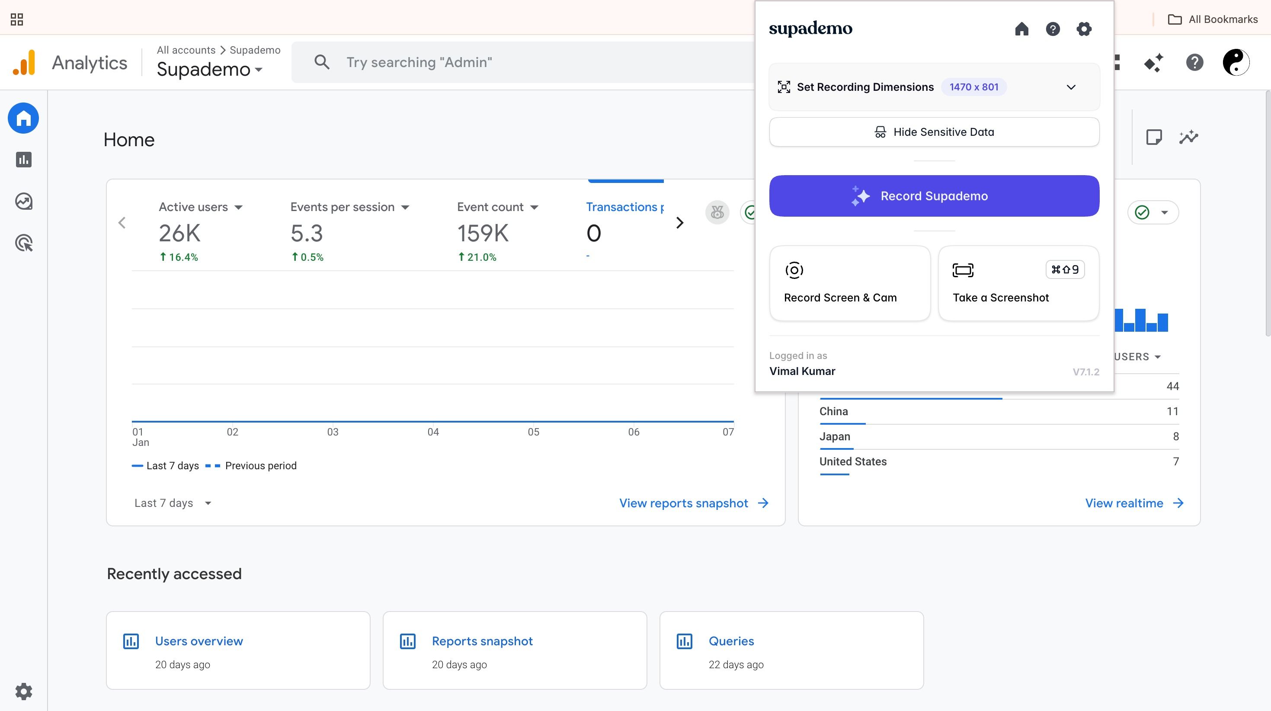Click the gray medal badge icon

[717, 213]
